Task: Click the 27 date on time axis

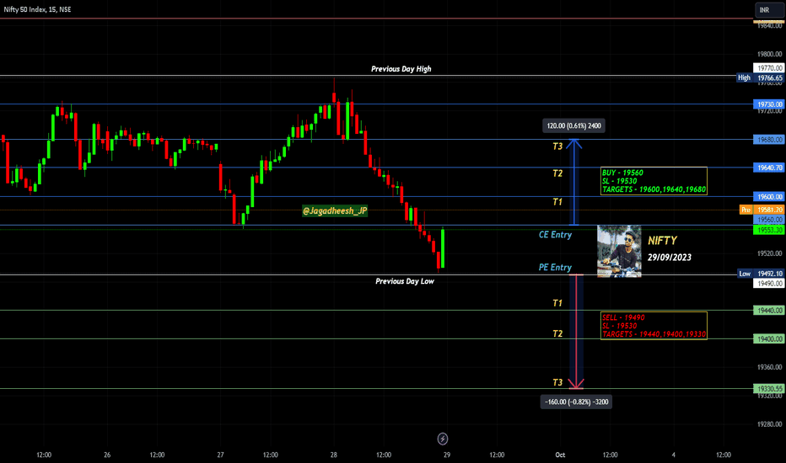Action: 220,455
